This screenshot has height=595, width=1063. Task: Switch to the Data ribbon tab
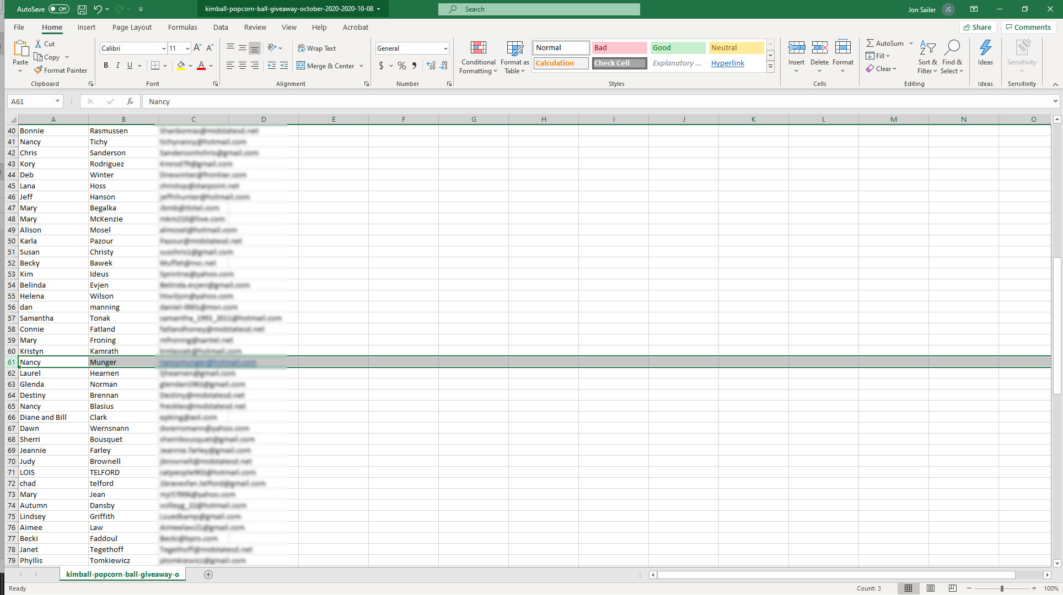(221, 28)
